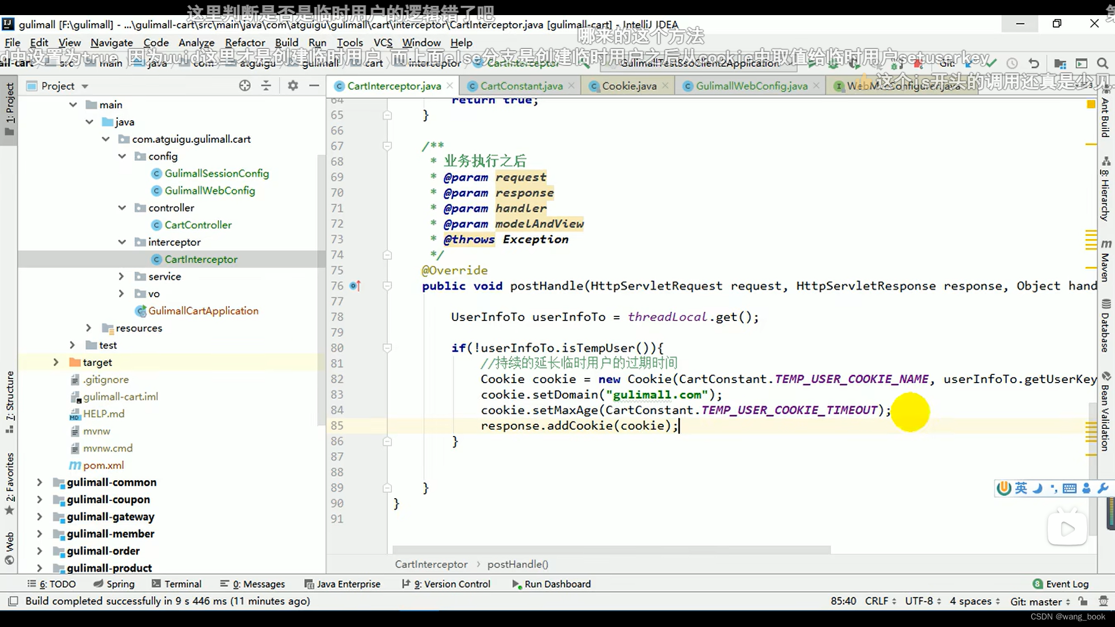
Task: Click the IME wrench settings icon
Action: [x=1103, y=488]
